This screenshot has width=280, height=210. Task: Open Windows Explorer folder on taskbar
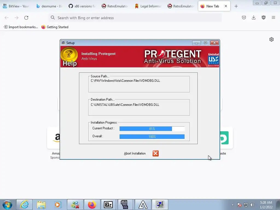point(41,205)
